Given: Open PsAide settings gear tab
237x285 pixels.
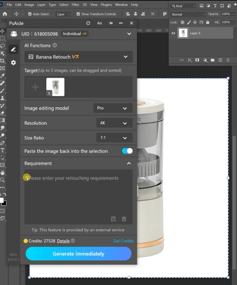Looking at the screenshot, I should click(14, 63).
